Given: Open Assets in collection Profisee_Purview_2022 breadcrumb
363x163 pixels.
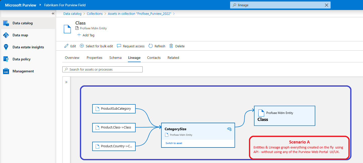Looking at the screenshot, I should click(x=139, y=14).
